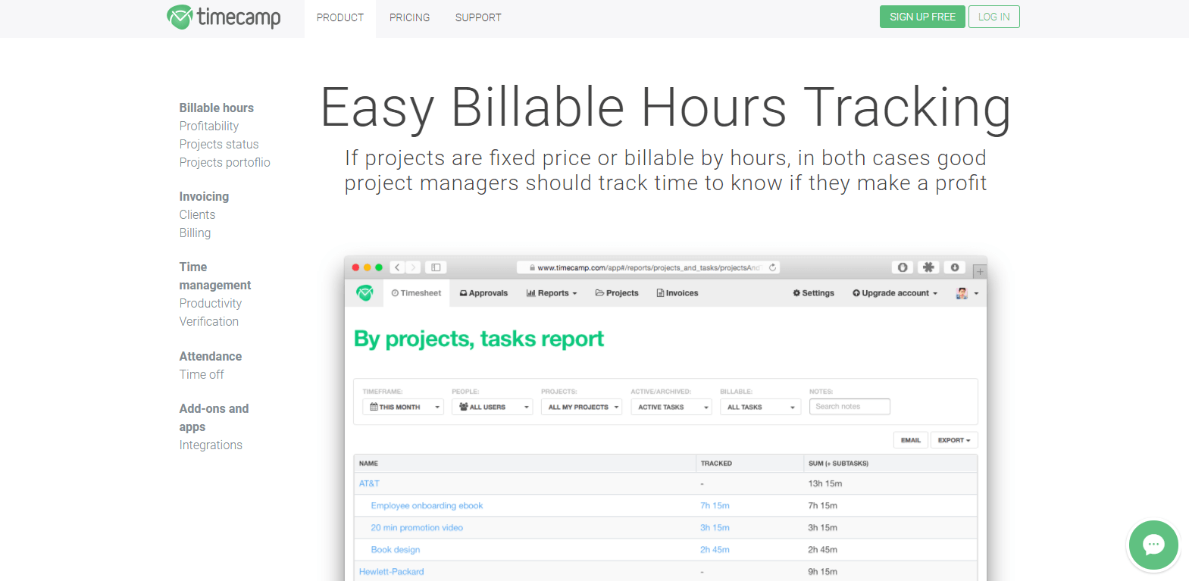This screenshot has width=1189, height=581.
Task: Click tracked time 2h 45m value
Action: pos(715,549)
